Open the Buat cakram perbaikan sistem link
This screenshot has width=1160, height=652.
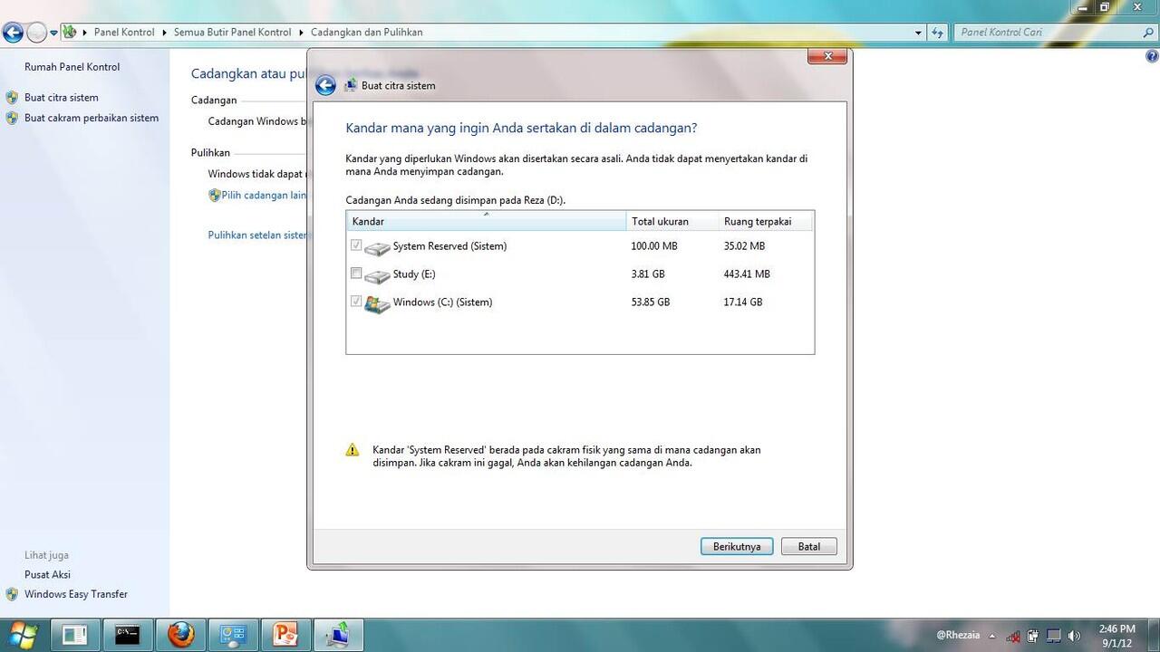coord(92,118)
